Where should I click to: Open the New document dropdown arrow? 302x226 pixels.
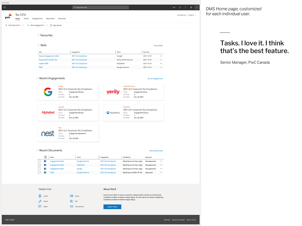pyautogui.click(x=24, y=25)
